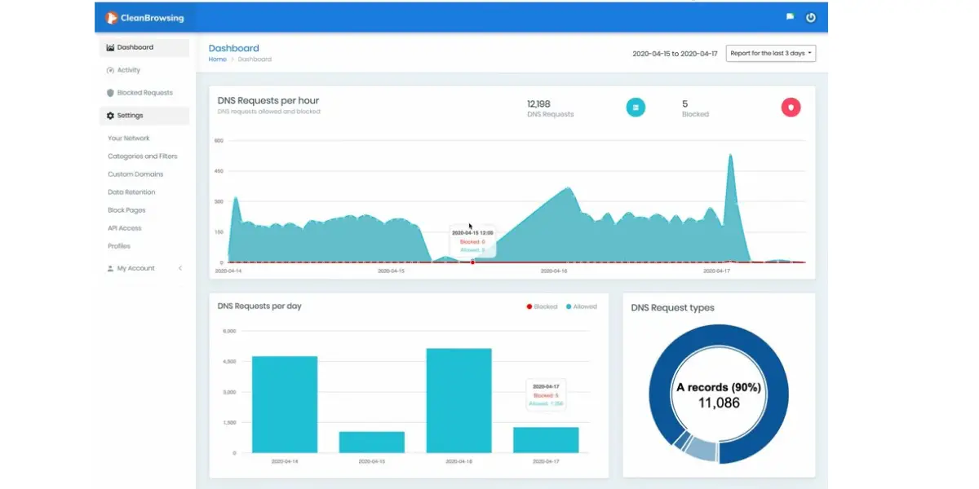Open Your Network settings
The width and height of the screenshot is (979, 489).
tap(129, 139)
